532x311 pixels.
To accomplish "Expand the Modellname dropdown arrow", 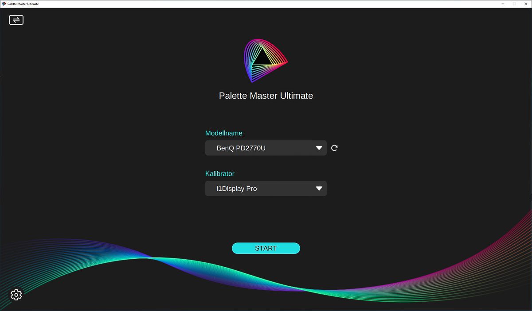I will (319, 148).
